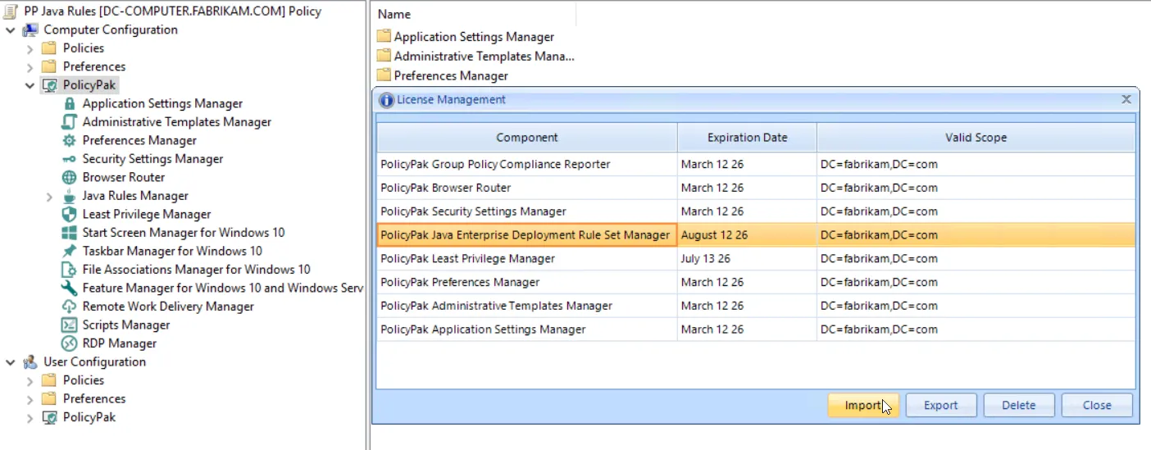Click the Preferences folder icon under User Configuration

tap(49, 398)
